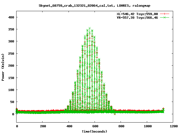Click the highest green peak marker near 355 Kelvin

(x=90, y=28)
